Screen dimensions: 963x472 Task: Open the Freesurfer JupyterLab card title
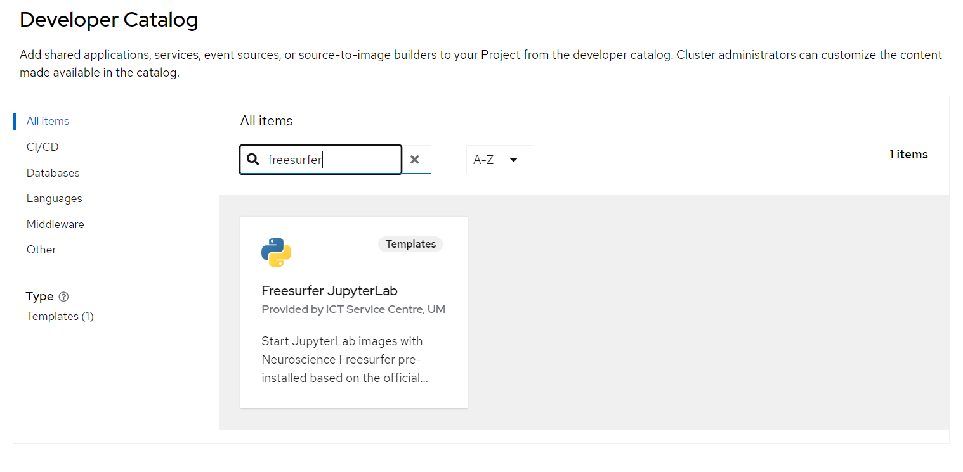pos(330,291)
